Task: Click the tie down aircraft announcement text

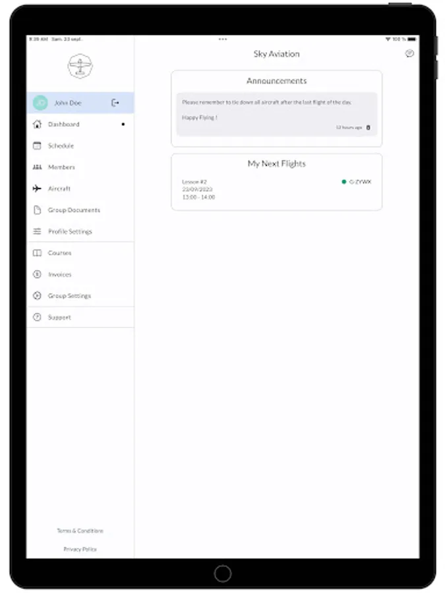Action: 266,102
